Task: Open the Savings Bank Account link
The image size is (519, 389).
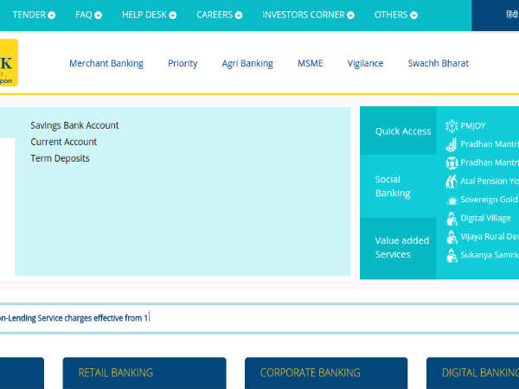Action: 74,125
